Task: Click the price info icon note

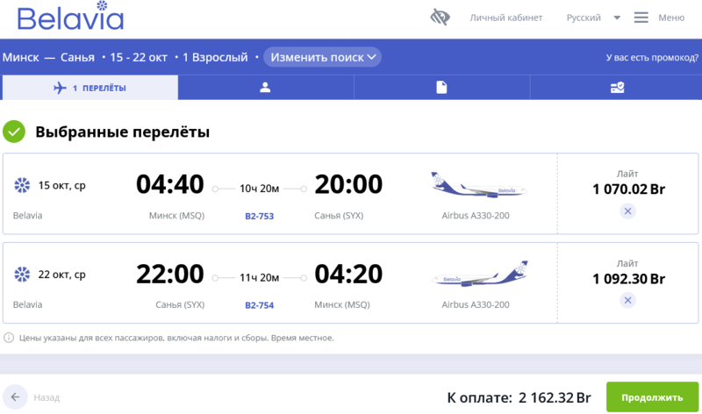Action: click(x=9, y=338)
